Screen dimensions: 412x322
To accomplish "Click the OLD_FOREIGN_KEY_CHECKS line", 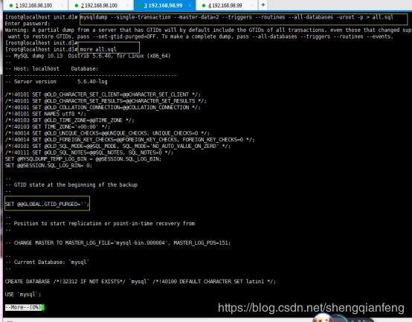I will (129, 140).
